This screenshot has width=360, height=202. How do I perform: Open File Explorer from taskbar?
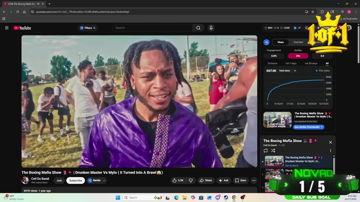click(184, 198)
